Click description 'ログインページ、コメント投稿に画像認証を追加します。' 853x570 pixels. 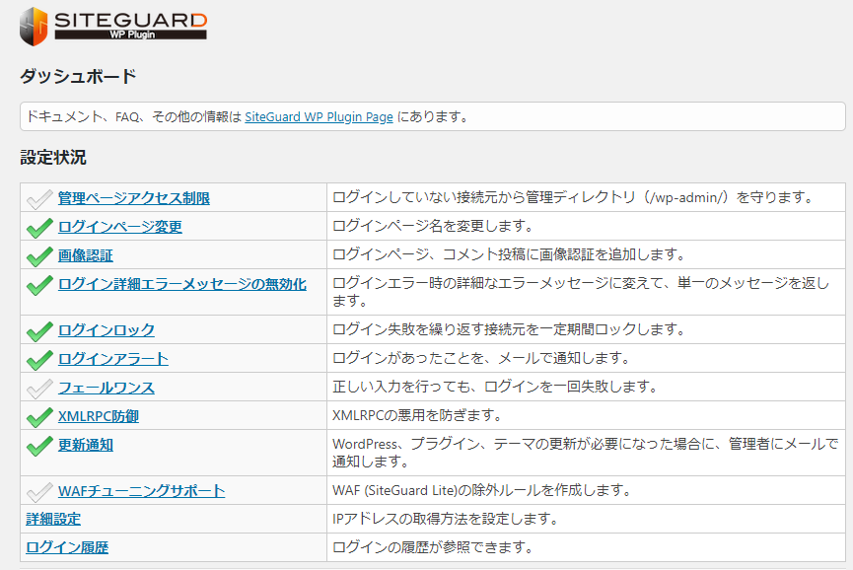click(510, 254)
